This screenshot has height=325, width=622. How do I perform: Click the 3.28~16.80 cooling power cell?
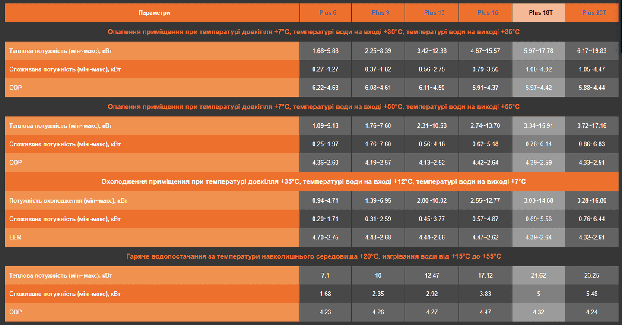[591, 200]
